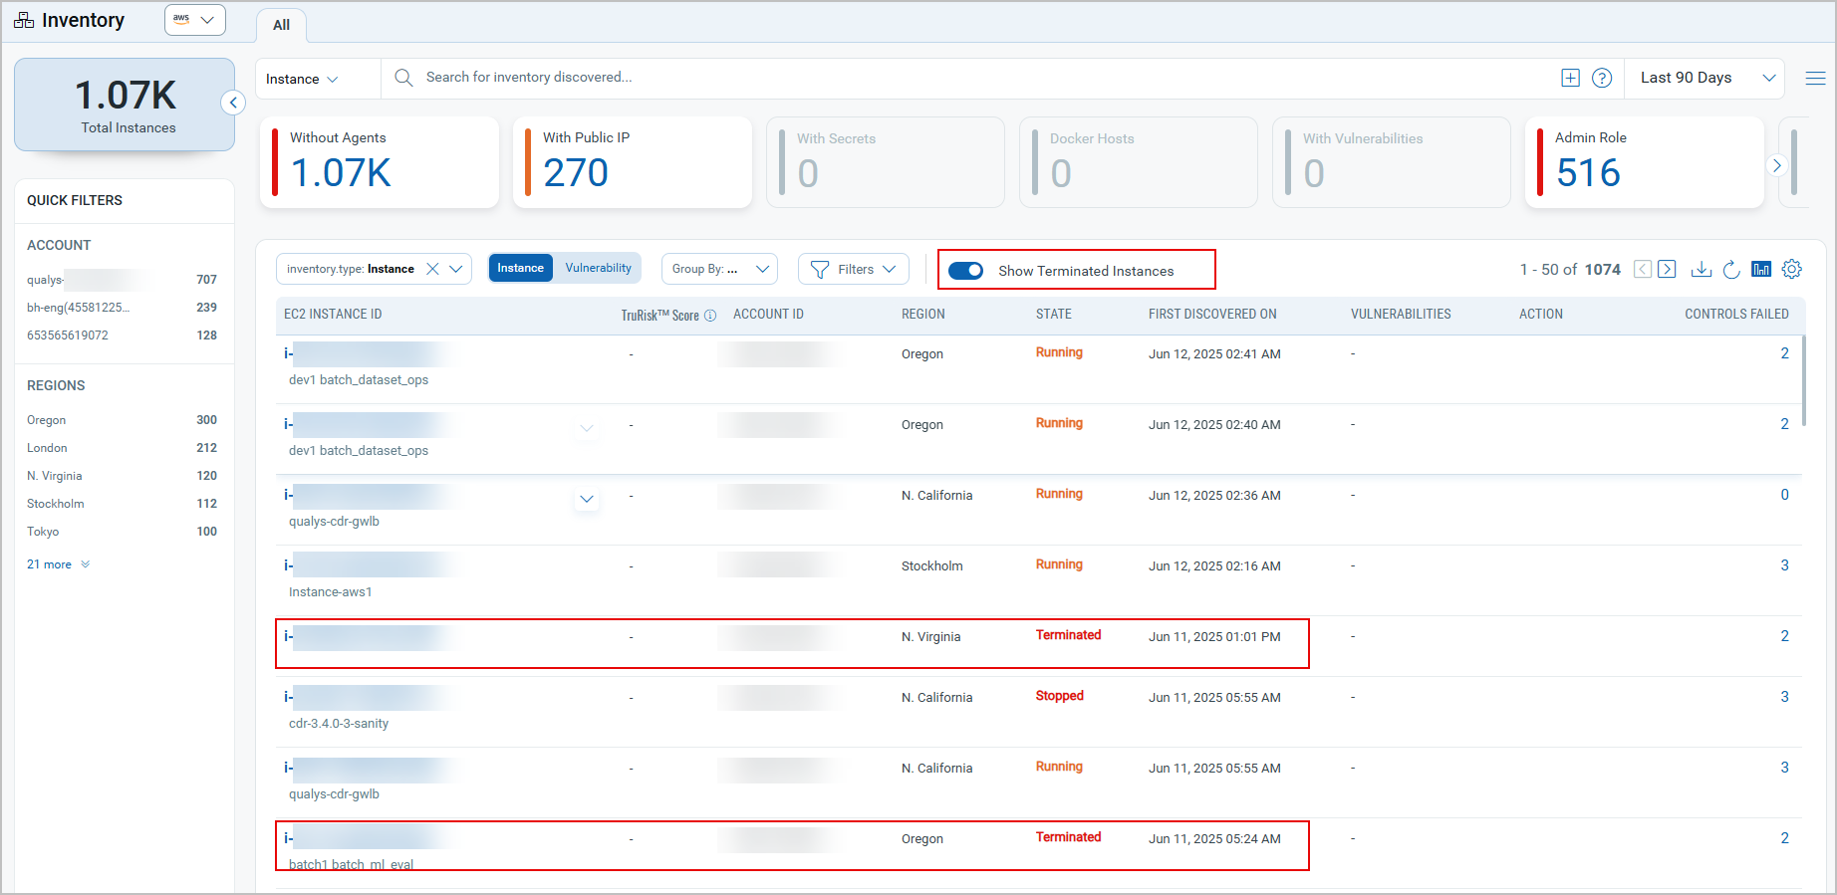1837x895 pixels.
Task: Select the Docker Hosts card
Action: click(1139, 162)
